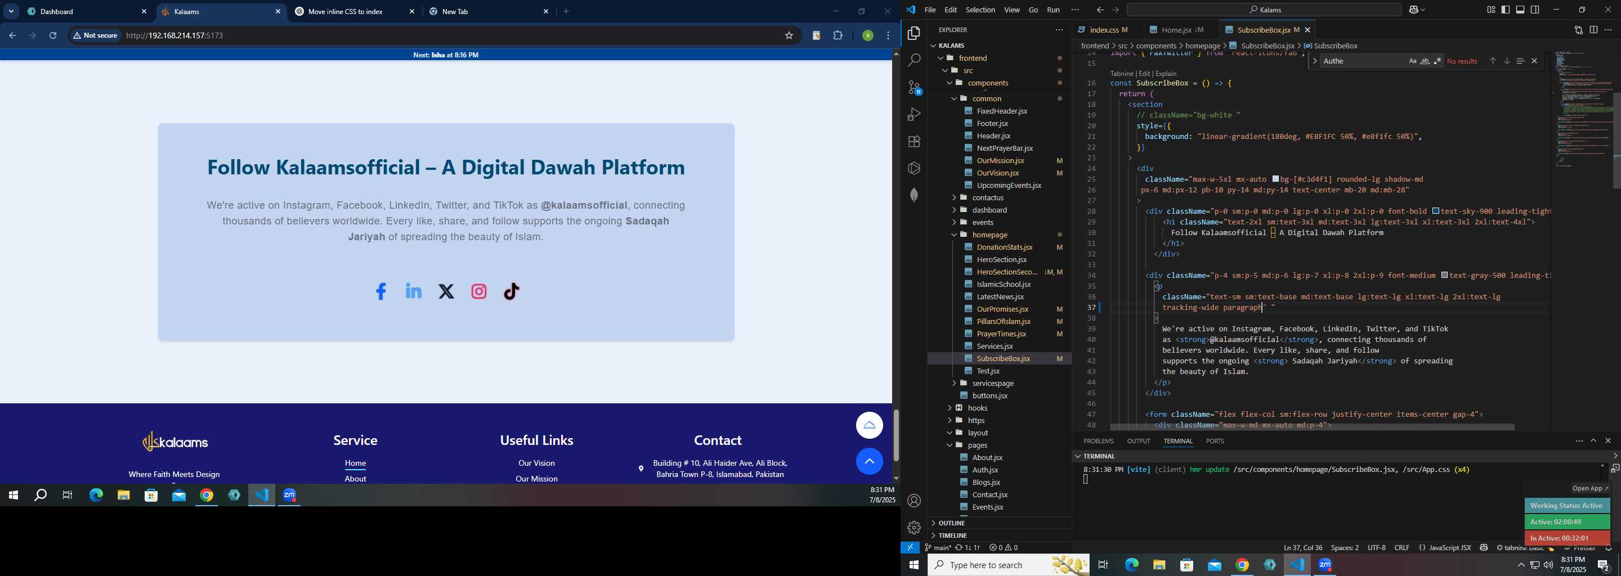Open the Source Control view
The width and height of the screenshot is (1621, 576).
tap(914, 87)
